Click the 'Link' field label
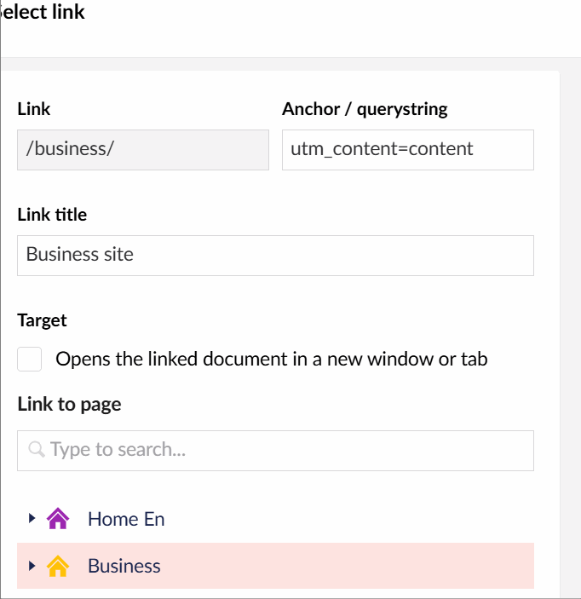This screenshot has height=599, width=581. point(34,109)
